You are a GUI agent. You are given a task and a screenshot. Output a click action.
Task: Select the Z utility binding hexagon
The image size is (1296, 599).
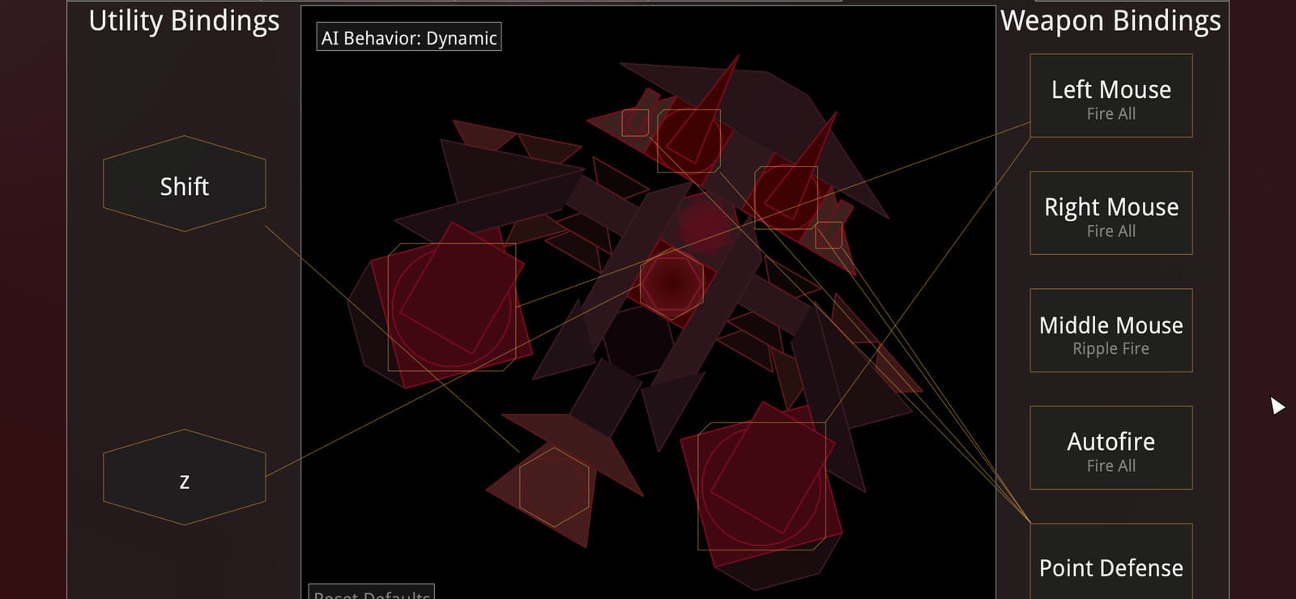coord(184,478)
